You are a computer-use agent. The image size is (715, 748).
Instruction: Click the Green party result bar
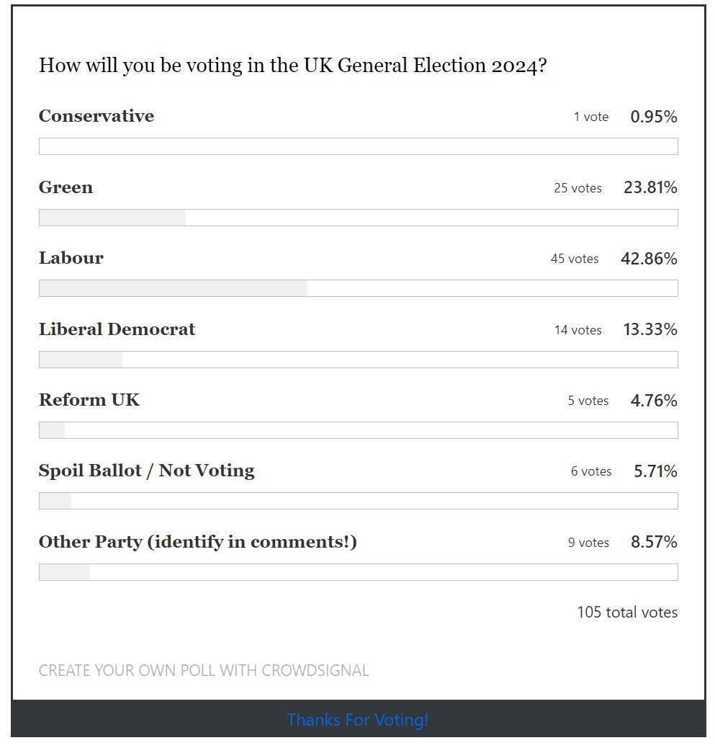coord(358,218)
